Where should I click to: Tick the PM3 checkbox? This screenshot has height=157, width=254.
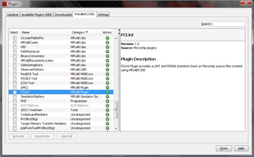(x=15, y=101)
